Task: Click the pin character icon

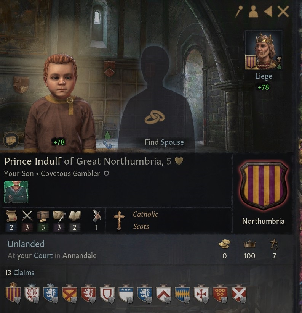Action: coord(239,11)
